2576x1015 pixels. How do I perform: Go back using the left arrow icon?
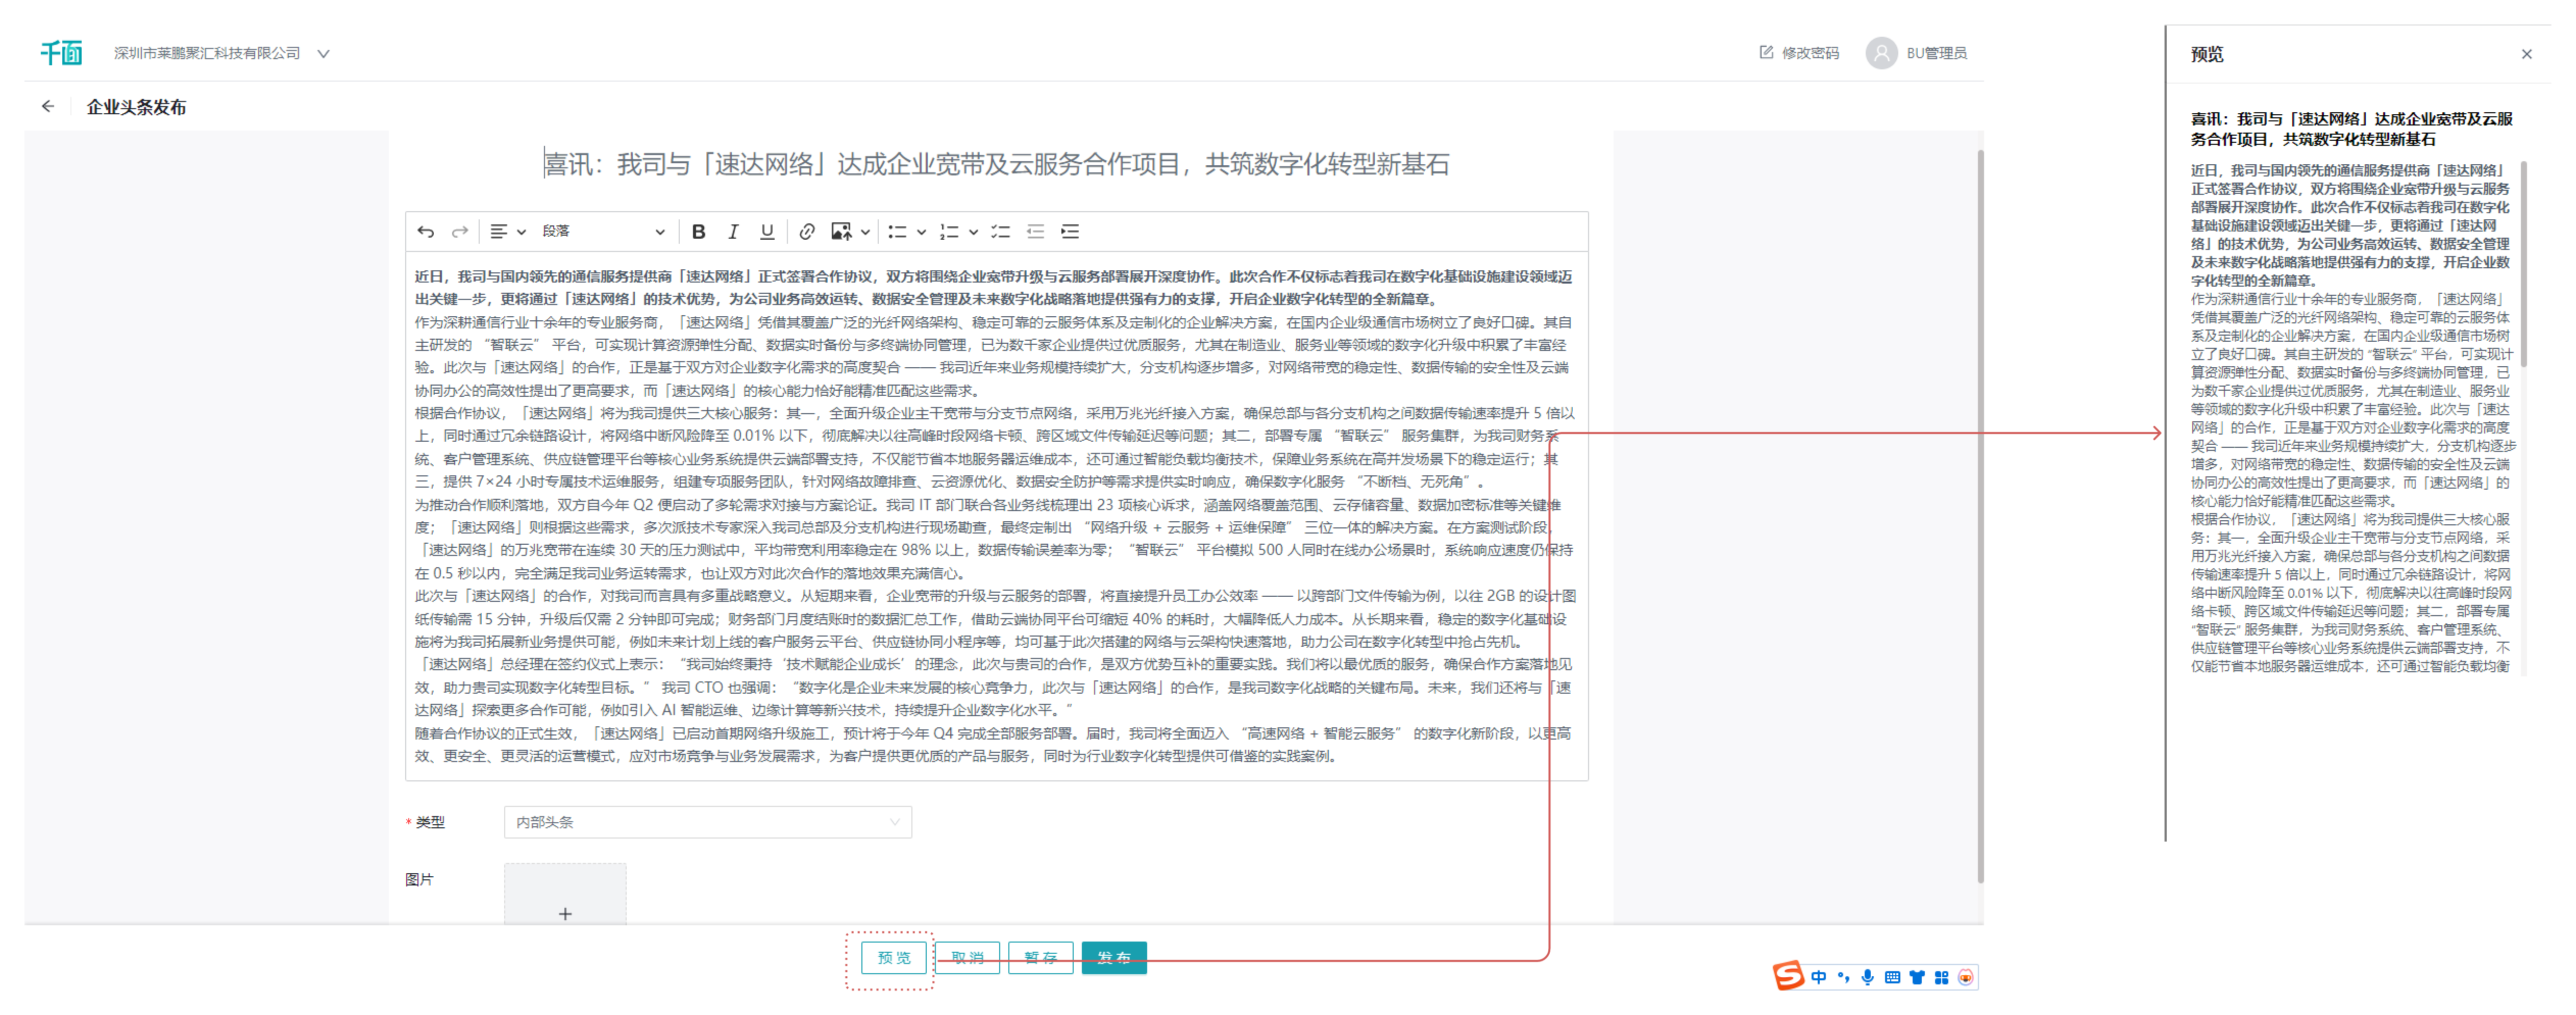tap(48, 107)
